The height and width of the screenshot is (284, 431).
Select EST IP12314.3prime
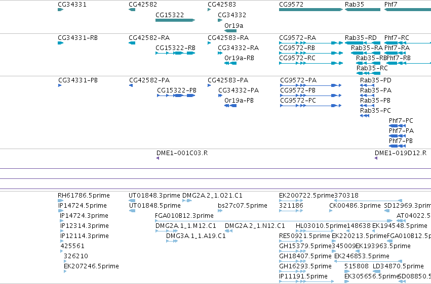point(85,226)
